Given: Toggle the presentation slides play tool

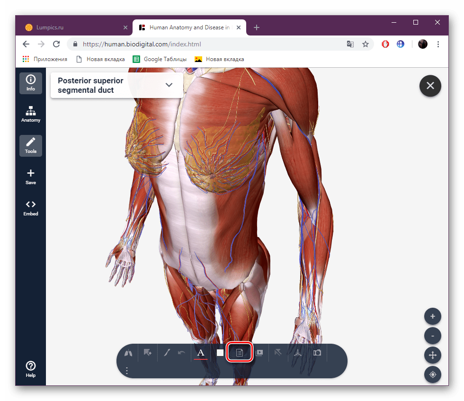Looking at the screenshot, I should point(259,353).
